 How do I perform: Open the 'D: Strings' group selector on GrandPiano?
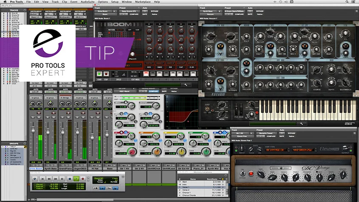click(65, 98)
